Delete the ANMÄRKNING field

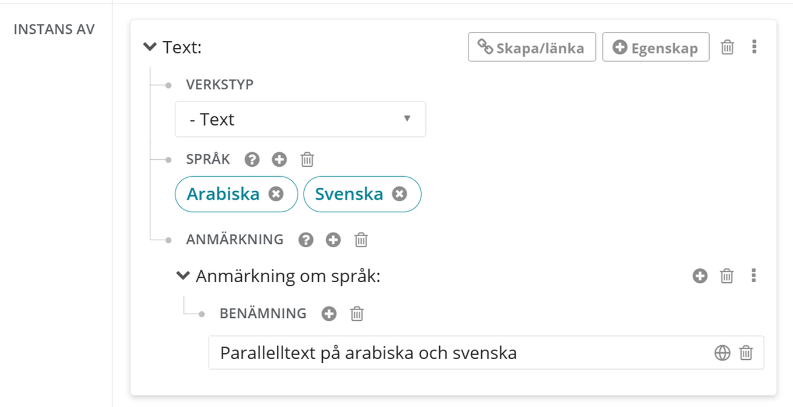360,240
